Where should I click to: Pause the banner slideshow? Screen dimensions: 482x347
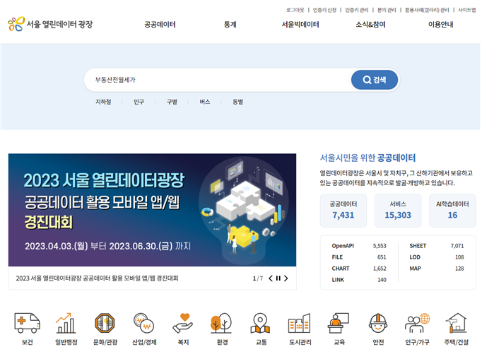coord(278,278)
